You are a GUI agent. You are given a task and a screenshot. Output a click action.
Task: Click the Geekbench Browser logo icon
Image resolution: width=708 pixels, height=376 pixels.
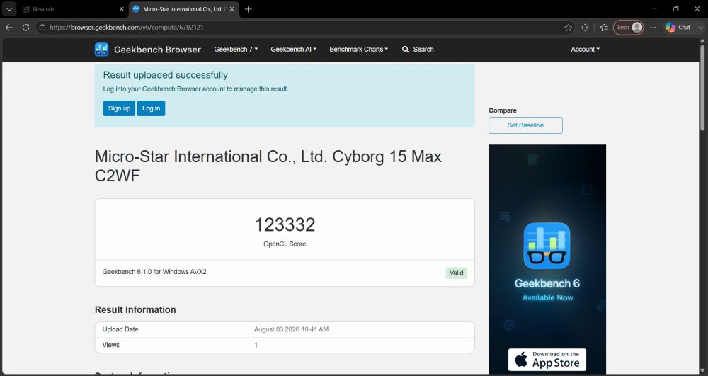click(101, 50)
